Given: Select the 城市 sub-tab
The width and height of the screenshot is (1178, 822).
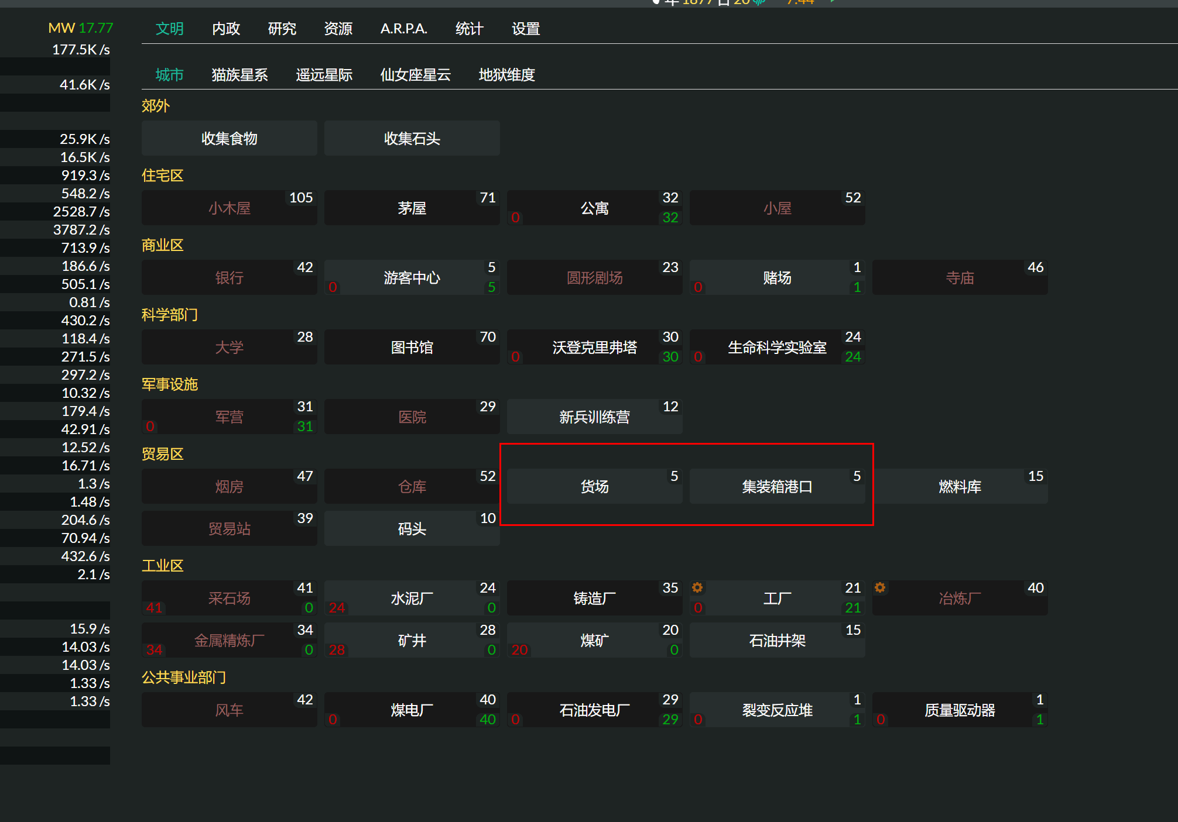Looking at the screenshot, I should point(170,75).
